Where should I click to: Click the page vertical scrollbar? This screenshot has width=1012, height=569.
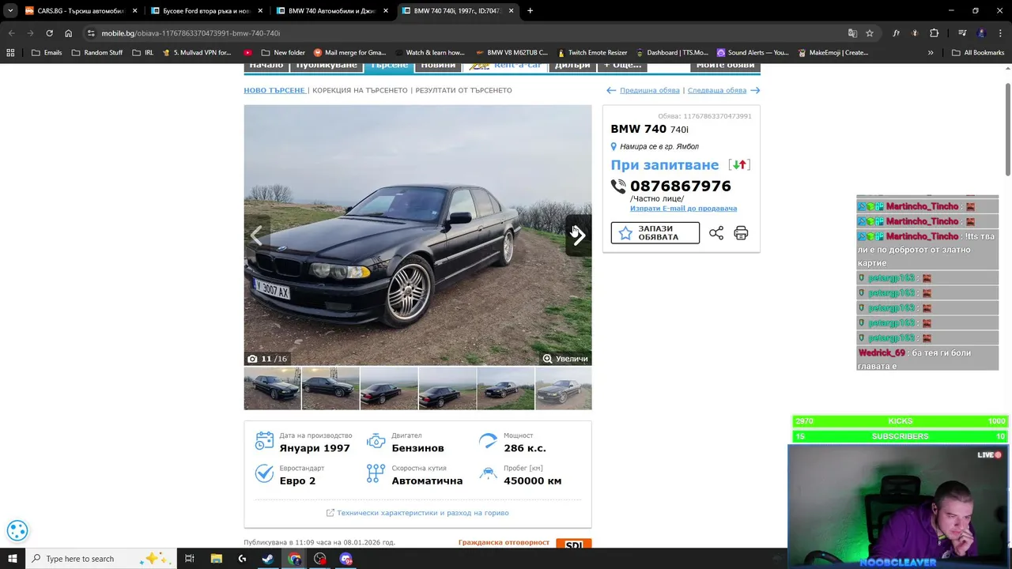click(x=1007, y=130)
